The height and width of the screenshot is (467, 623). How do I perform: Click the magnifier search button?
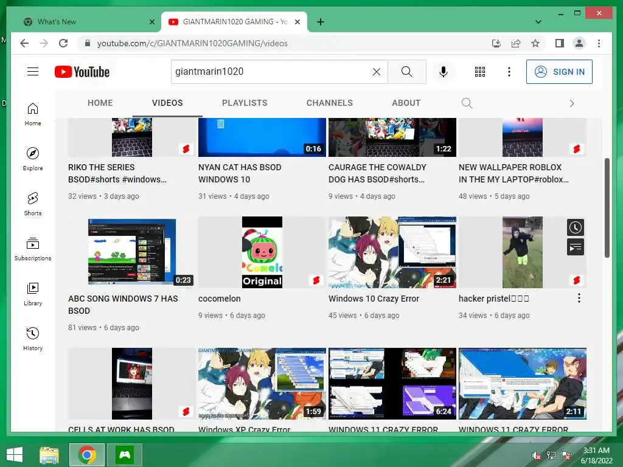pos(406,72)
